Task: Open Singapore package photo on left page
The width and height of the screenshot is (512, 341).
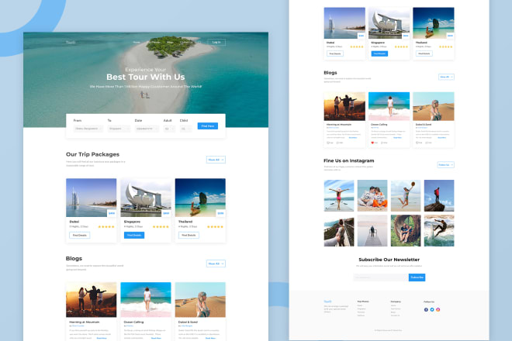Action: [146, 198]
